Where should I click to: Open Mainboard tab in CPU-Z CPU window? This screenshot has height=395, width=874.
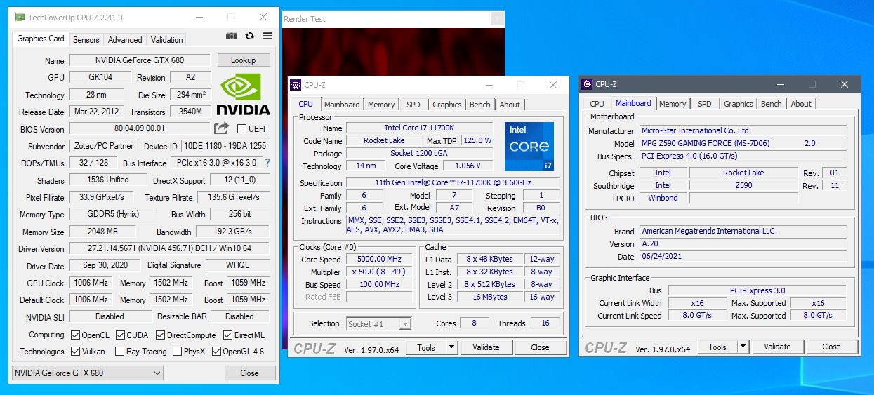point(342,105)
